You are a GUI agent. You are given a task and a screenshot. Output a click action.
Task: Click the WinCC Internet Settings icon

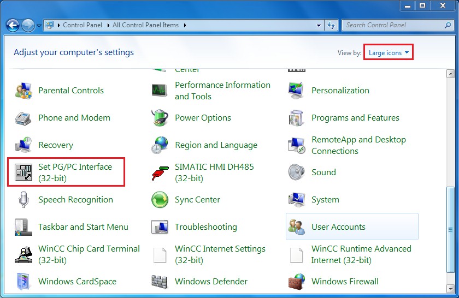click(x=160, y=255)
